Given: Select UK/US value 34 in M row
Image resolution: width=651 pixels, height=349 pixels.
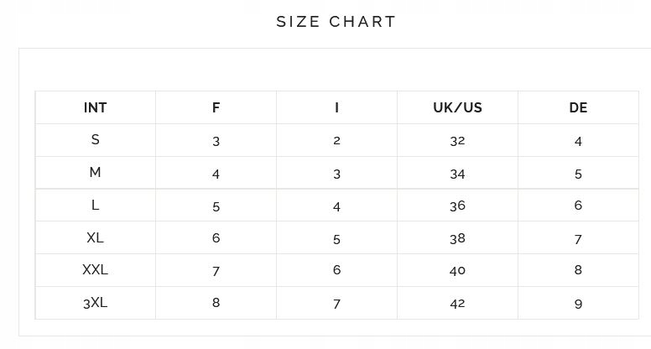Looking at the screenshot, I should click(457, 174).
